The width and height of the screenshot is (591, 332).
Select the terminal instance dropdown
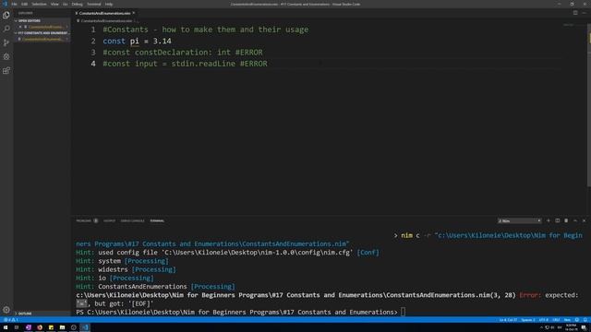tap(519, 220)
